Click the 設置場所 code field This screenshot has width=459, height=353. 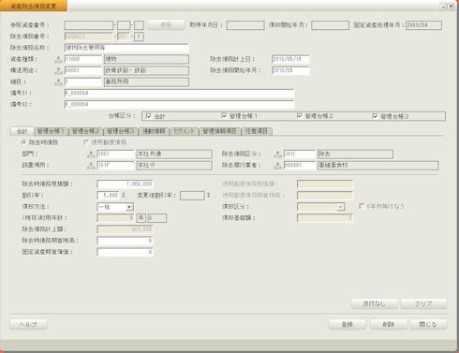(x=115, y=166)
